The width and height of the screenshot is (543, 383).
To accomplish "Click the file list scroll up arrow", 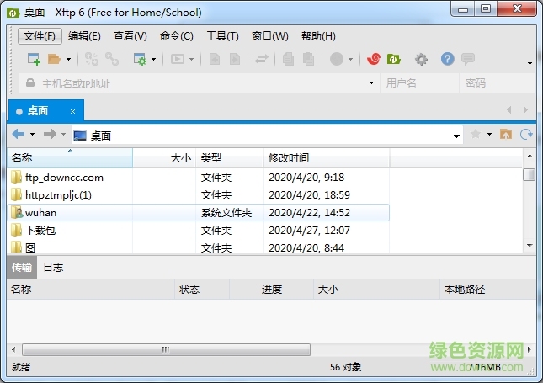I will click(x=530, y=156).
